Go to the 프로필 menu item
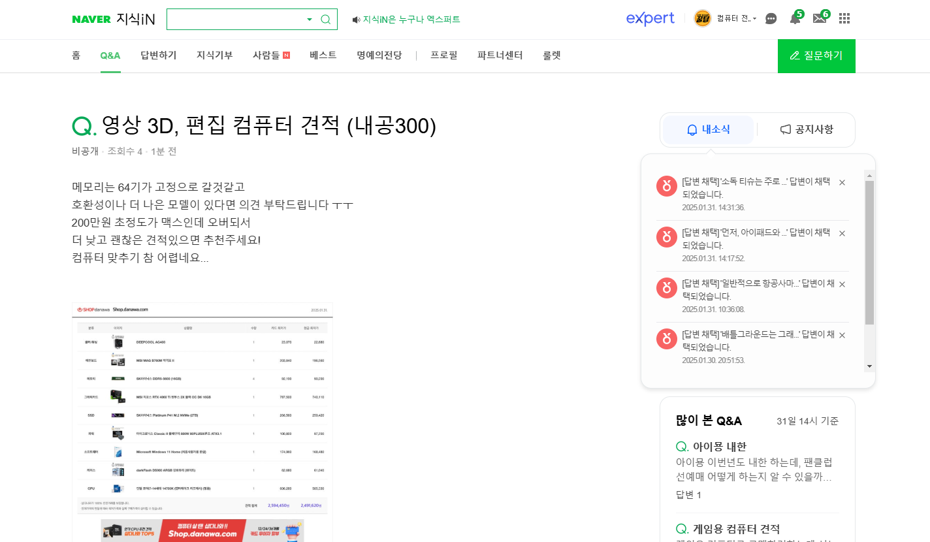 (x=444, y=56)
